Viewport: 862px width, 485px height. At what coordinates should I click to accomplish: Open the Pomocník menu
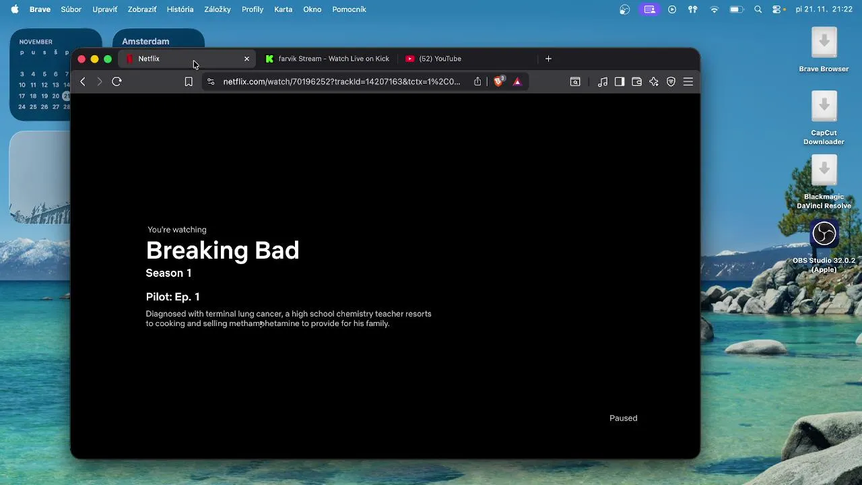pyautogui.click(x=349, y=9)
